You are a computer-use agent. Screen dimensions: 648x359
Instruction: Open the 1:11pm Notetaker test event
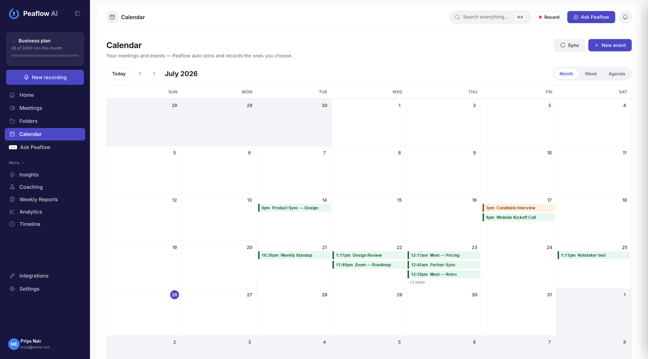pyautogui.click(x=594, y=255)
